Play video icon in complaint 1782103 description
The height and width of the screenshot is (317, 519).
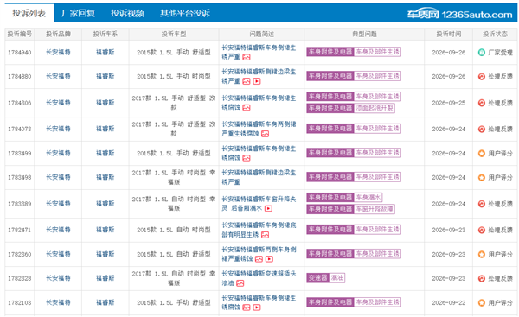pyautogui.click(x=257, y=307)
